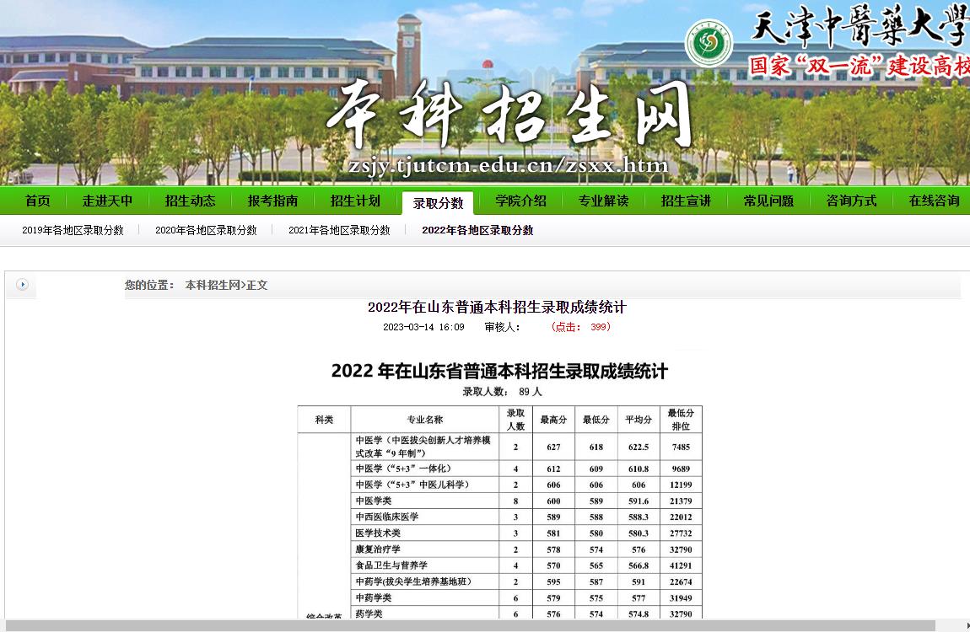Image resolution: width=970 pixels, height=632 pixels.
Task: Select 常见问题 in the navigation bar
Action: [x=768, y=201]
